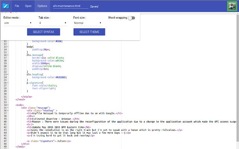Click the SELECT SYNTAX button
239x149 pixels.
(x=44, y=32)
